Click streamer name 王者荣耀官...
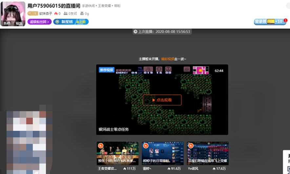Screen dimensions: 290x174 (107, 169)
